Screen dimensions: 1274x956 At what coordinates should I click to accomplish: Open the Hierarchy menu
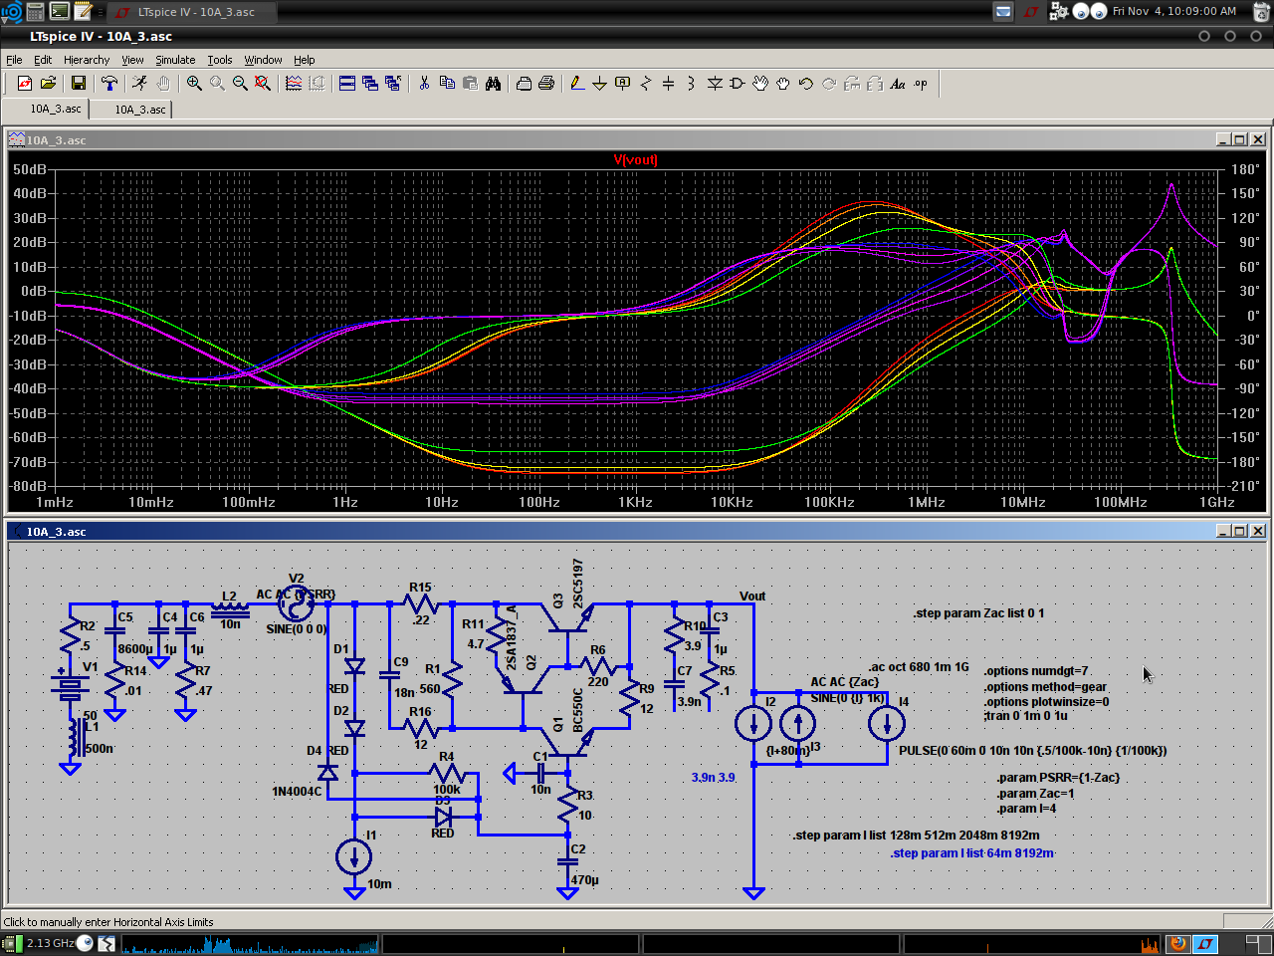pos(87,60)
